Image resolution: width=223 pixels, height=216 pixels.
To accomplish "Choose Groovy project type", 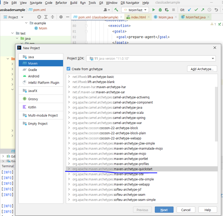I will click(41, 99).
